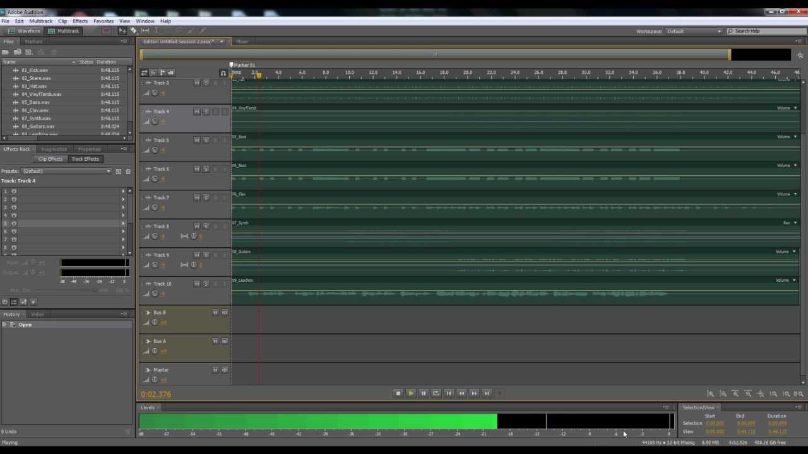Viewport: 808px width, 454px height.
Task: Click the green Play button
Action: point(410,393)
